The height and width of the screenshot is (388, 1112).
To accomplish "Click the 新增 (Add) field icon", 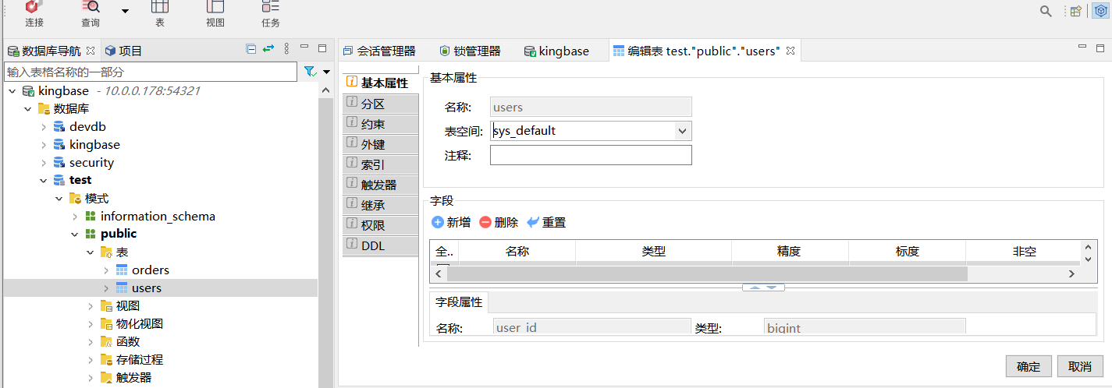I will [438, 222].
